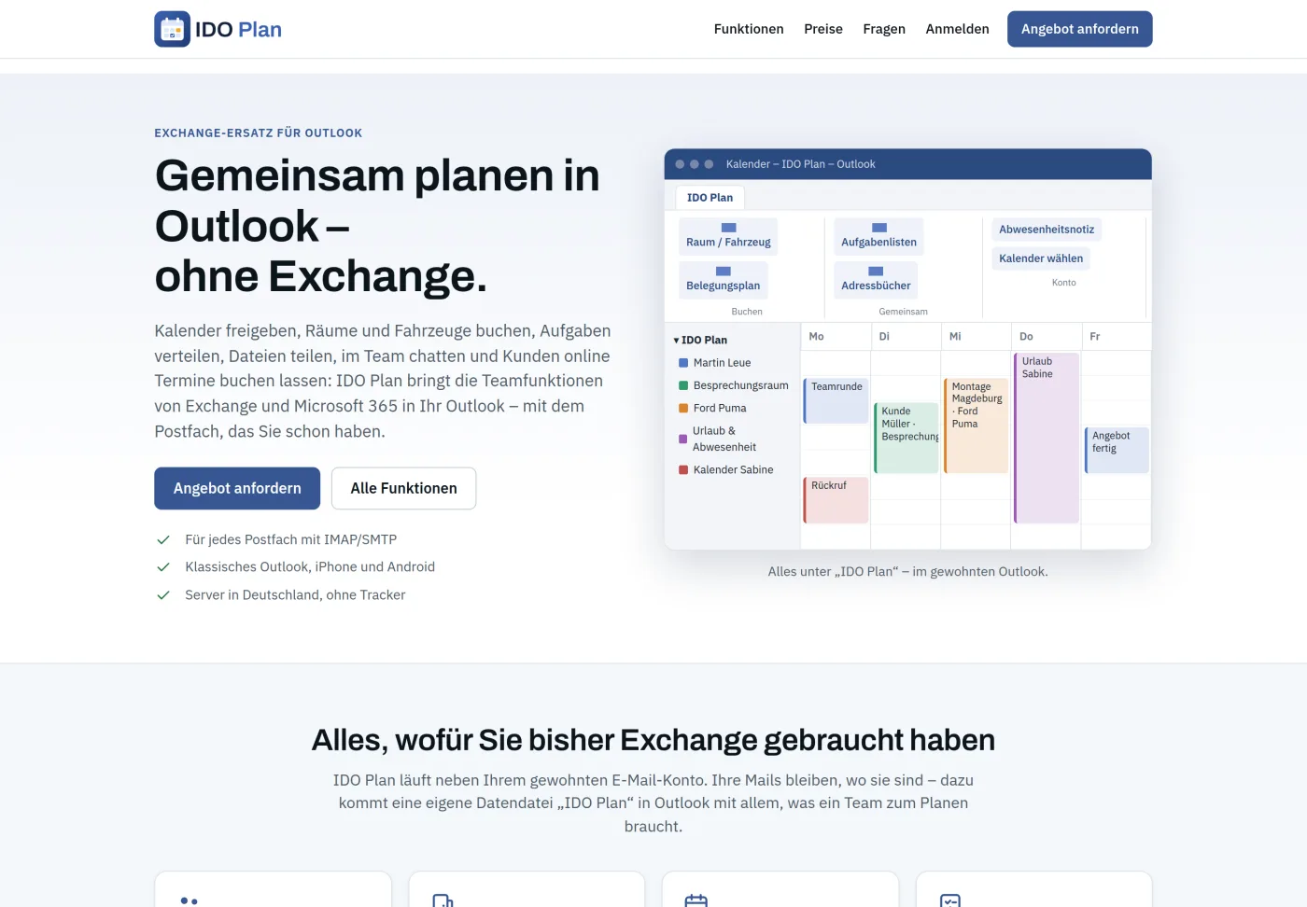Screen dimensions: 1307x907
Task: Select Ford Puma in the calendar list
Action: point(720,408)
